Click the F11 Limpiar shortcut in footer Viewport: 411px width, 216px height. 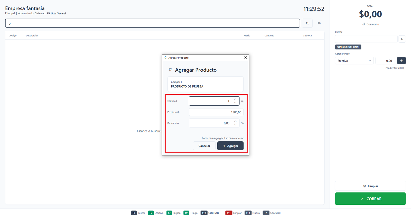tap(233, 213)
